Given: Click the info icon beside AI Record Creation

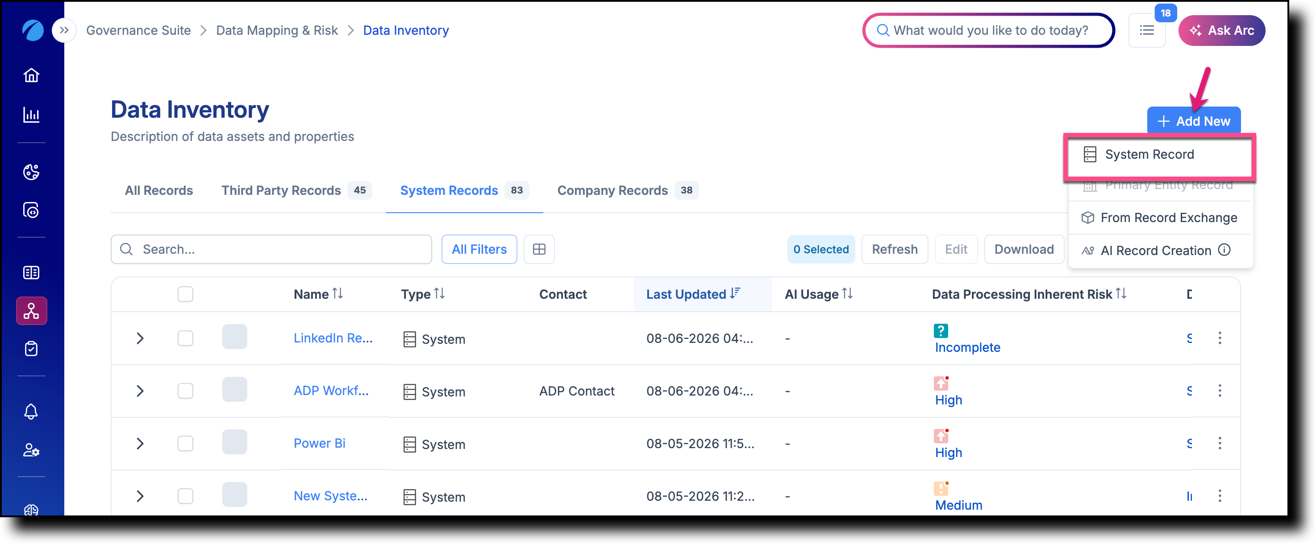Looking at the screenshot, I should pyautogui.click(x=1224, y=250).
